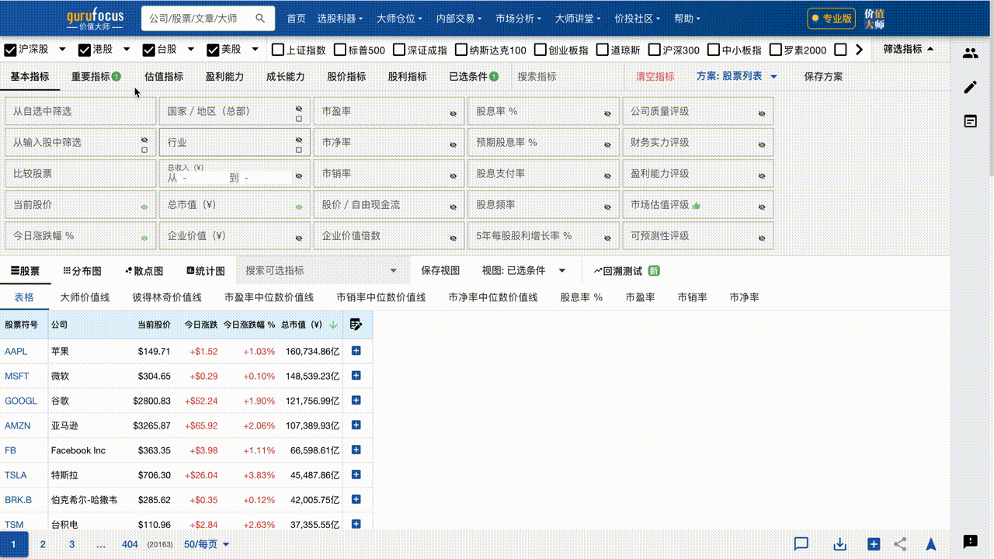Open the 视图: 已选条件 dropdown
994x559 pixels.
point(524,271)
